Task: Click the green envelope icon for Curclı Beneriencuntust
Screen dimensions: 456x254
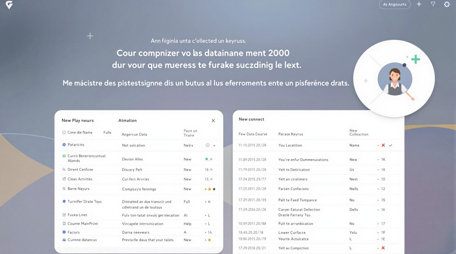Action: coord(64,156)
